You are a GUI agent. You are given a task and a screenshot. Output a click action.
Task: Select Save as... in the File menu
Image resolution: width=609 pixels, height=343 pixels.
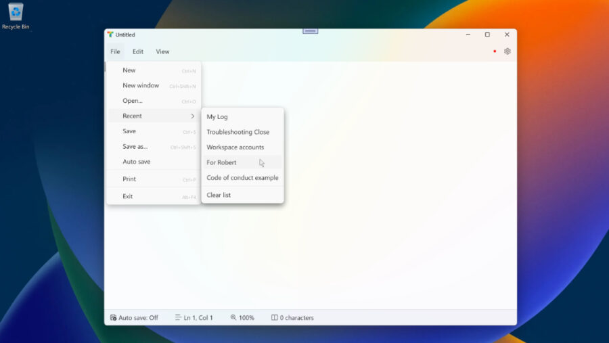point(135,146)
